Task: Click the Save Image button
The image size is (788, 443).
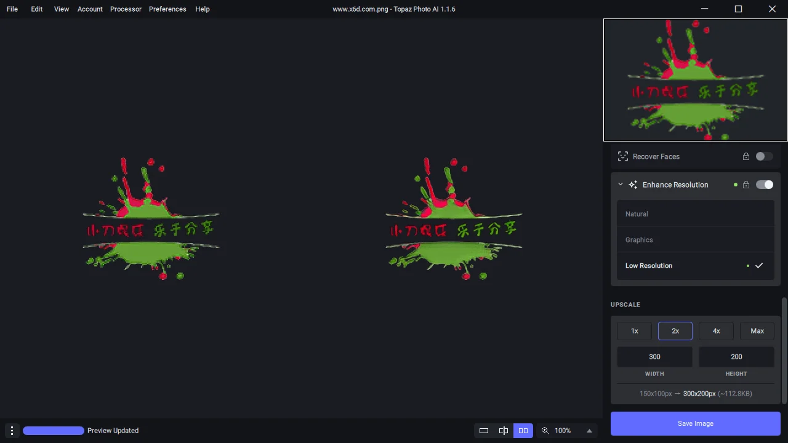Action: (695, 423)
